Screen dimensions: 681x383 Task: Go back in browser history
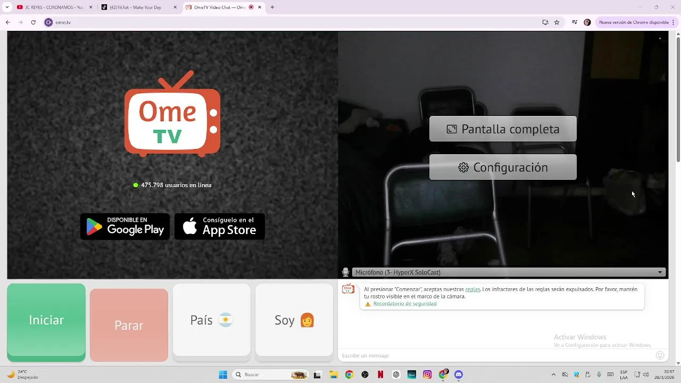[x=7, y=22]
